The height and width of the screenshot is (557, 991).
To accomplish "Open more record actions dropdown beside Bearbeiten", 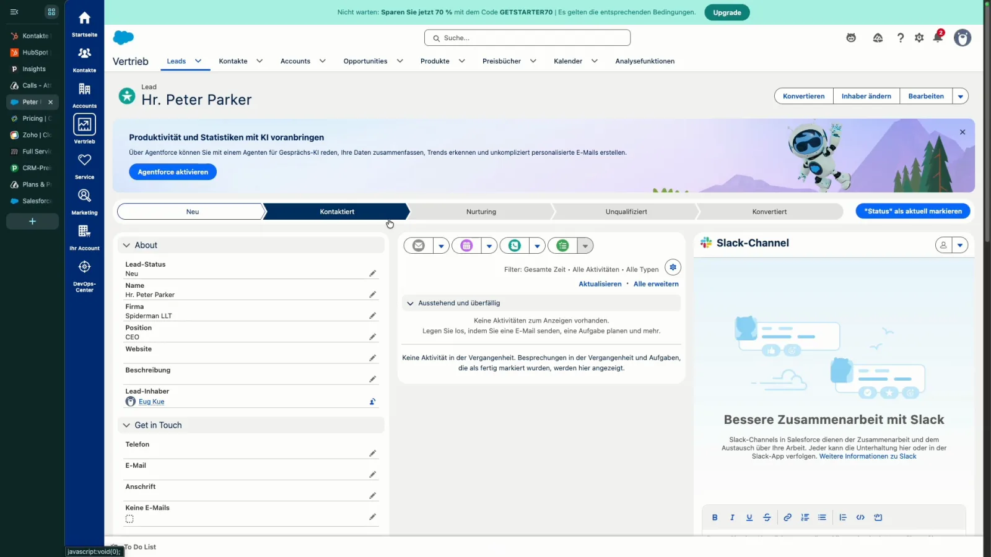I will coord(961,96).
